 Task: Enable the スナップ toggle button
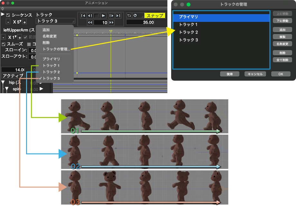154,15
